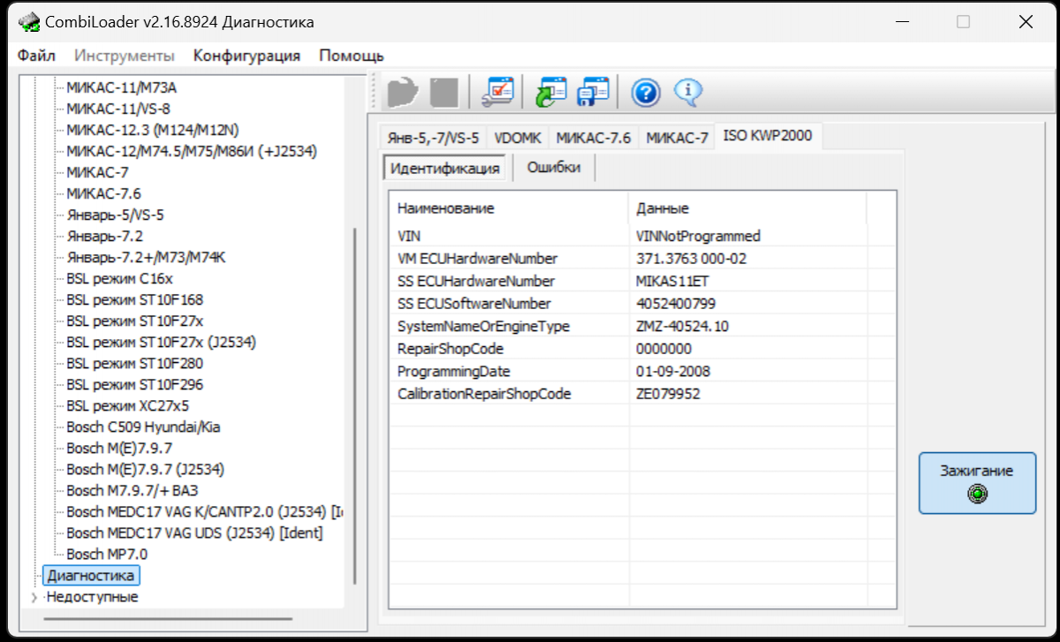Select Bosch MEDC17 VAG UDS (J2534) [Ident]
Image resolution: width=1060 pixels, height=642 pixels.
pyautogui.click(x=194, y=532)
